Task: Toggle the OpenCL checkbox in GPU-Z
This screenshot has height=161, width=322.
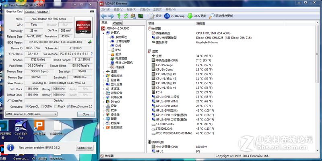Action: coord(27,106)
